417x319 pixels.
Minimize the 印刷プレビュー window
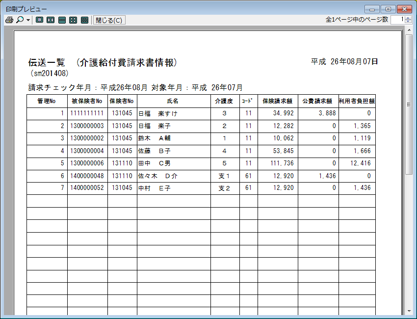click(373, 9)
